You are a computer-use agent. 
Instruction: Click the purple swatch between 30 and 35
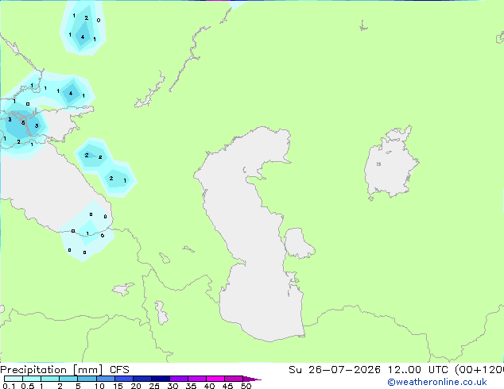[x=179, y=379]
